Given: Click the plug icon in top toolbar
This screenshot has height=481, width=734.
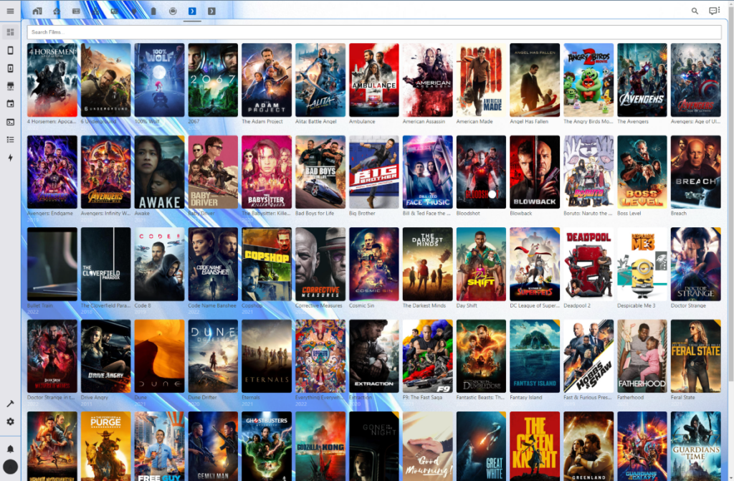Looking at the screenshot, I should pos(134,11).
